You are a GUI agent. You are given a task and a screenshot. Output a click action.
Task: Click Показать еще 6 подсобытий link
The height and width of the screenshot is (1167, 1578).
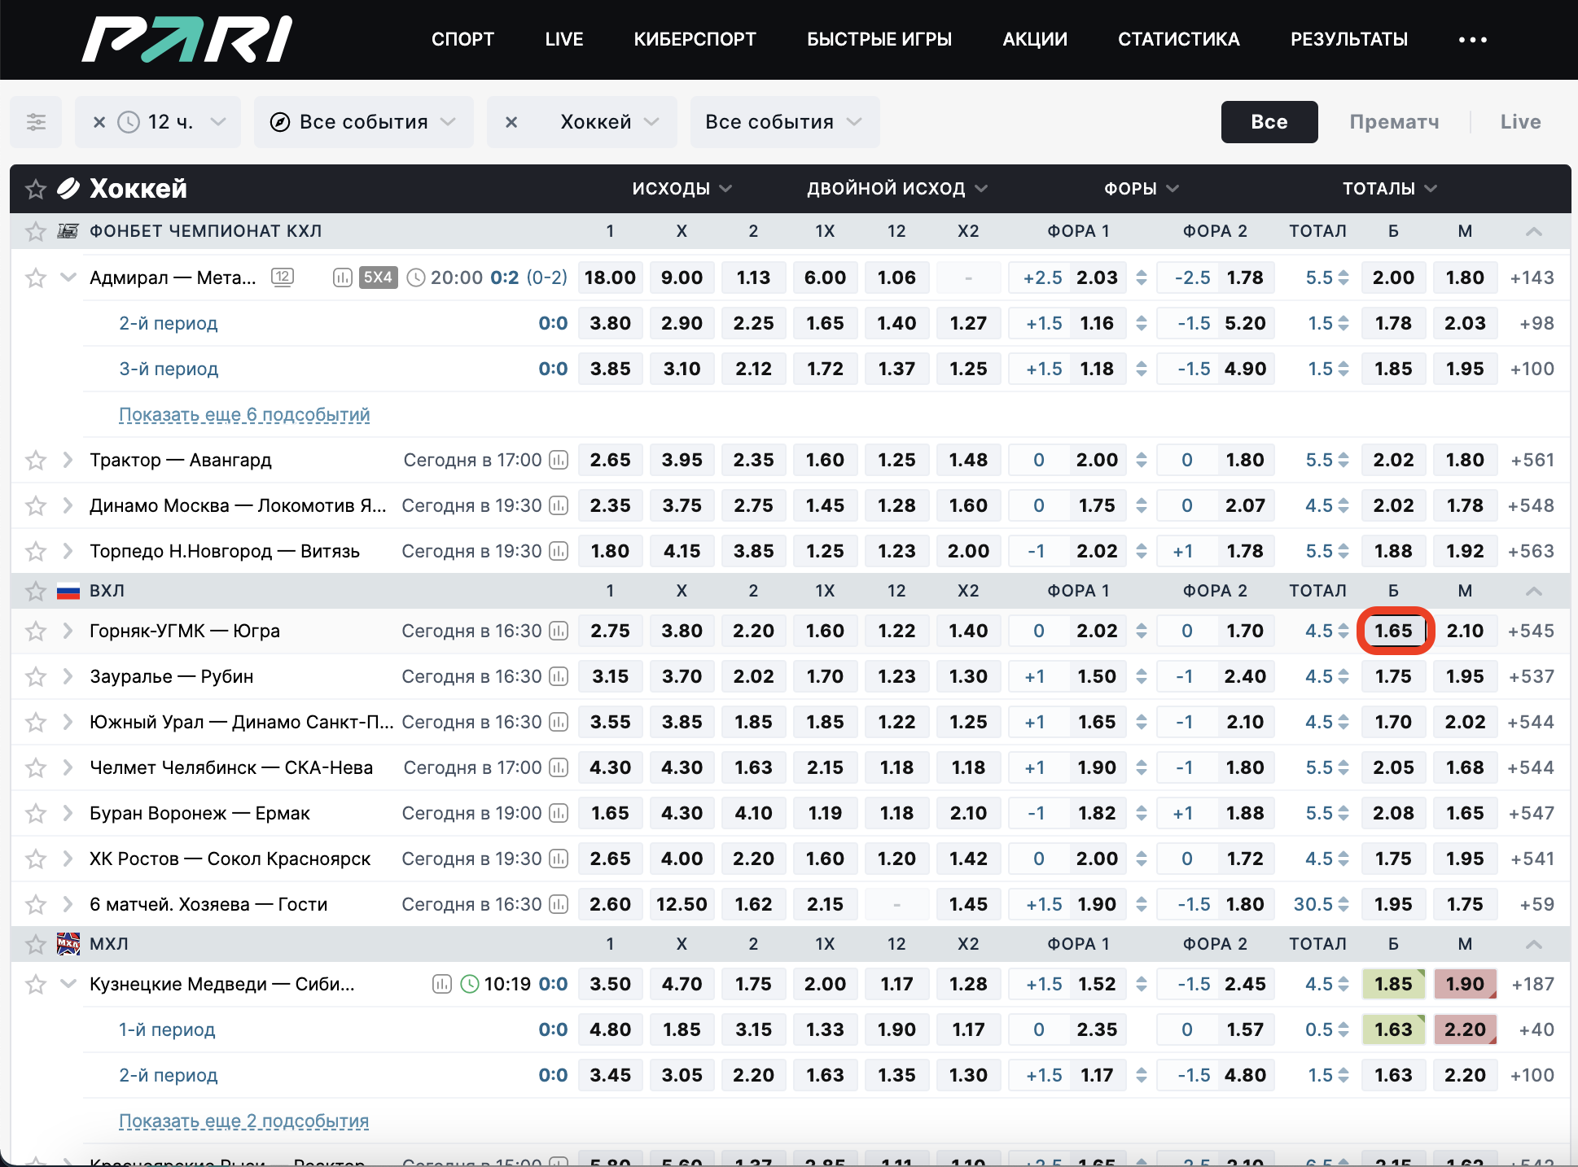pyautogui.click(x=244, y=414)
